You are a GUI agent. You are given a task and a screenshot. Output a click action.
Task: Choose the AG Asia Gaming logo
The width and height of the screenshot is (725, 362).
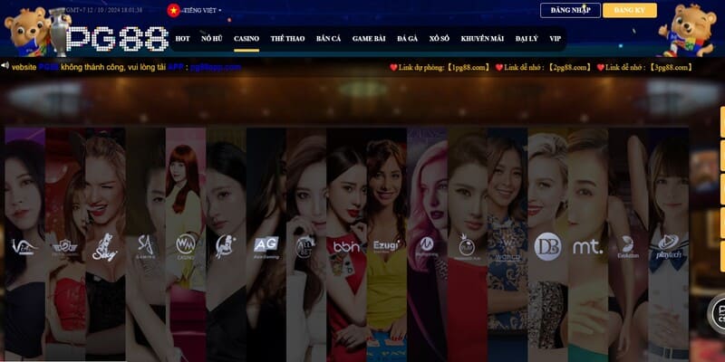pyautogui.click(x=266, y=245)
